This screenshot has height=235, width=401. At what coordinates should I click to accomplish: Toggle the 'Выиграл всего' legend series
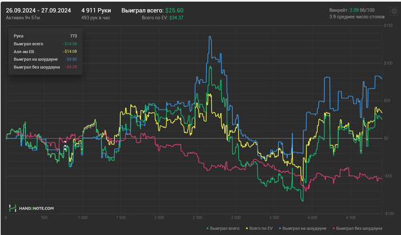[223, 228]
